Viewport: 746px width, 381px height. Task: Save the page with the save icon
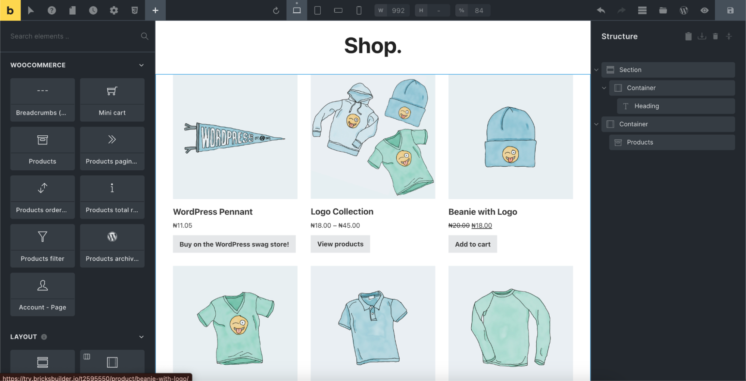[x=730, y=10]
